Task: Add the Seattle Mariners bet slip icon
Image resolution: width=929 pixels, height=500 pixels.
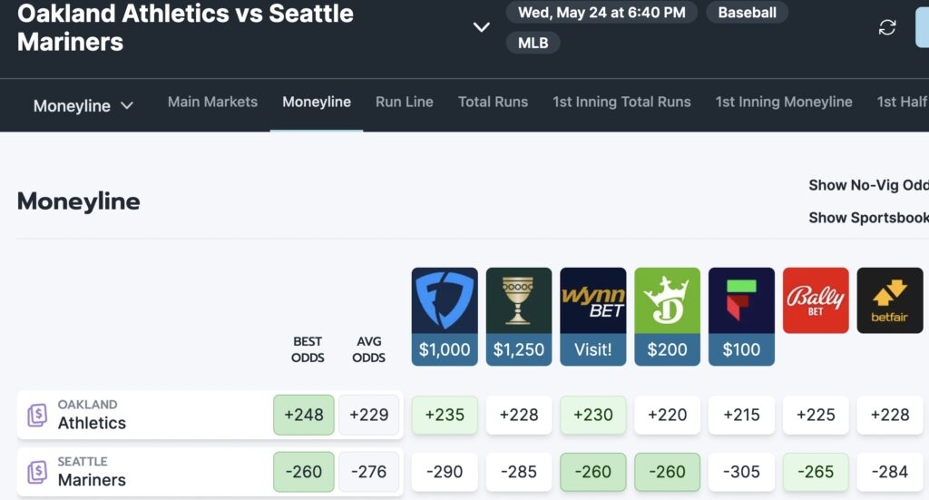Action: pos(37,472)
